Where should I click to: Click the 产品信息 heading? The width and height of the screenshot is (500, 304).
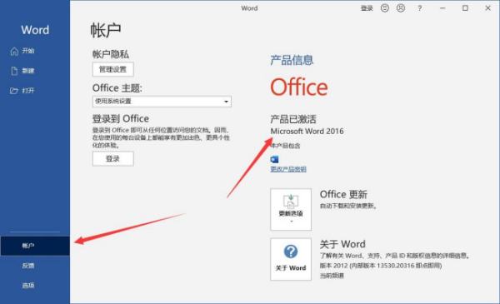click(292, 60)
